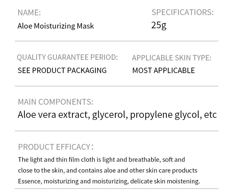The height and width of the screenshot is (193, 237).
Task: Click the divider line below the components list
Action: 117,131
